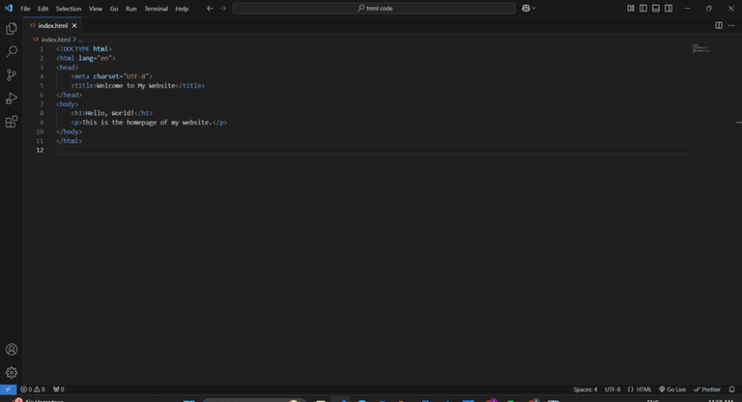This screenshot has height=402, width=742.
Task: Open remote window from status bar
Action: point(8,389)
